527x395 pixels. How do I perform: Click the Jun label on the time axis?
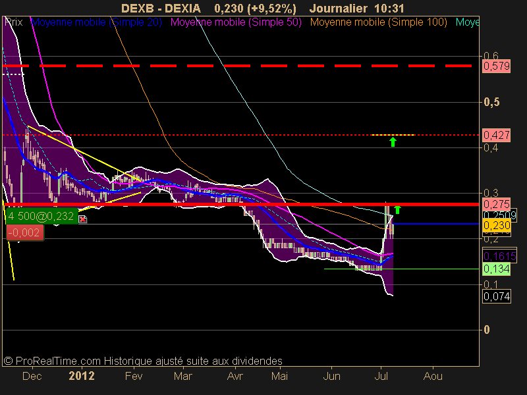point(332,376)
